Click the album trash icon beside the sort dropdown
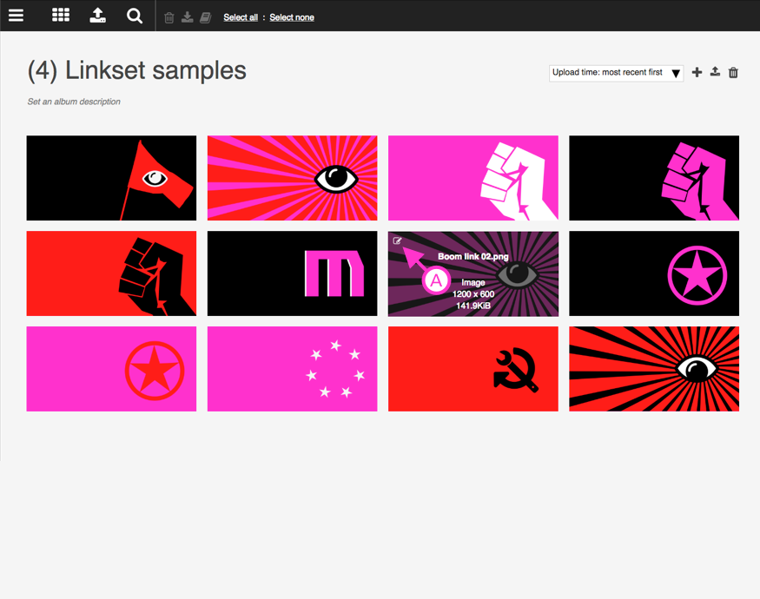Viewport: 760px width, 599px height. coord(733,73)
